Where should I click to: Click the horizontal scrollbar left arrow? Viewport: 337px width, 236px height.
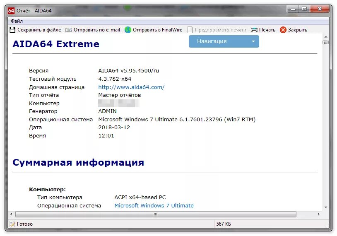(x=12, y=214)
